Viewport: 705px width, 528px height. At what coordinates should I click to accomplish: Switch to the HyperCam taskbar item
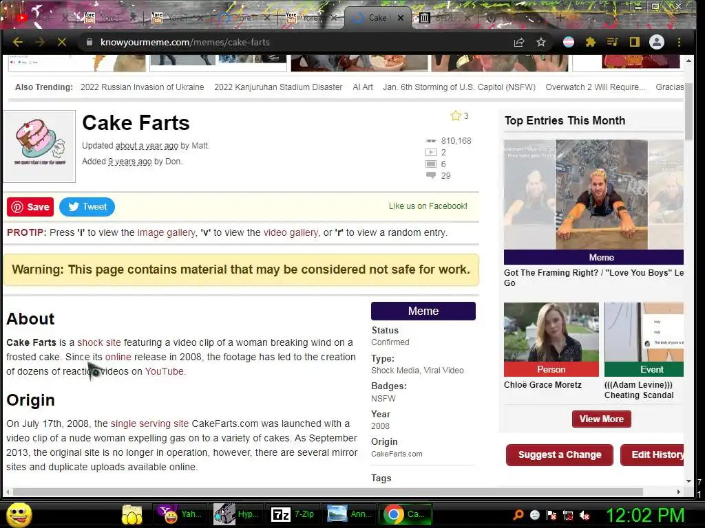(x=237, y=514)
